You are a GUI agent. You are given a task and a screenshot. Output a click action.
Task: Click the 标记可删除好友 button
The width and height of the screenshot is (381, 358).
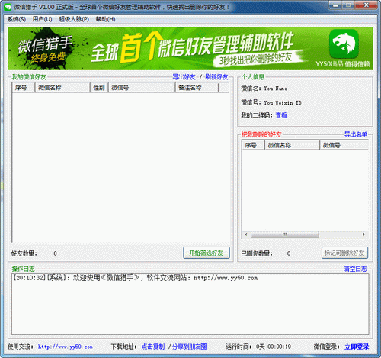(344, 253)
